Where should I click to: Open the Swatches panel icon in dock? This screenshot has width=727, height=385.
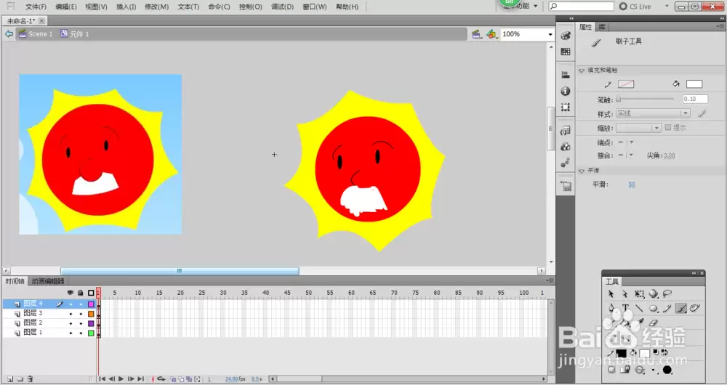565,52
